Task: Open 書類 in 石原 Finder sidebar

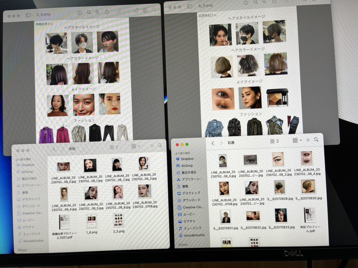Action: [x=182, y=186]
